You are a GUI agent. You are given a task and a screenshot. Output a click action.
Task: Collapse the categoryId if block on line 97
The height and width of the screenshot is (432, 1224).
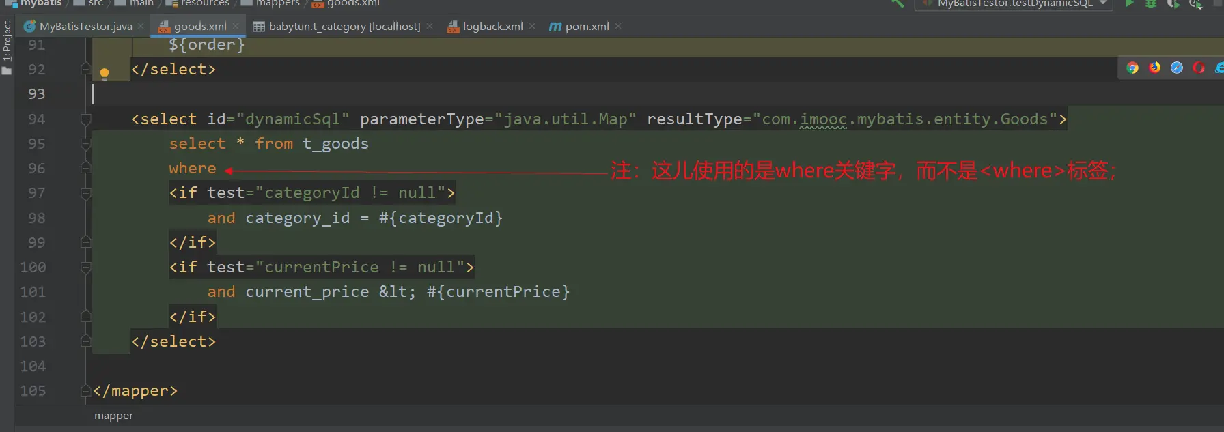[86, 194]
